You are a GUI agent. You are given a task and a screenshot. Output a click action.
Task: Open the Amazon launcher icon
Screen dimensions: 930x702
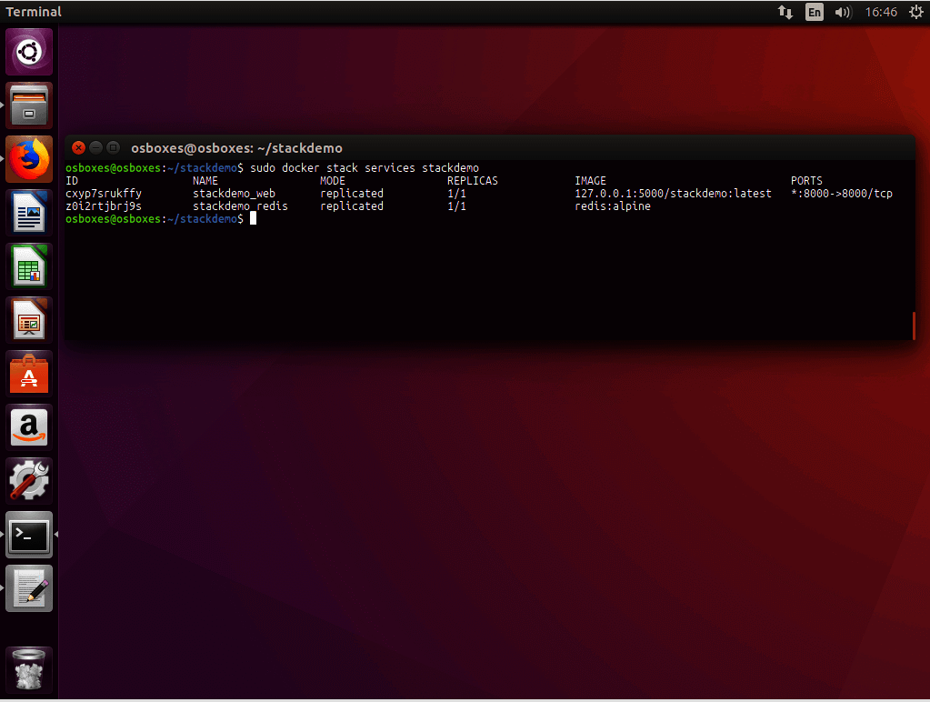coord(29,427)
